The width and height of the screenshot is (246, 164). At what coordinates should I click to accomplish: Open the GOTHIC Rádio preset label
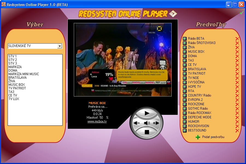(x=198, y=109)
